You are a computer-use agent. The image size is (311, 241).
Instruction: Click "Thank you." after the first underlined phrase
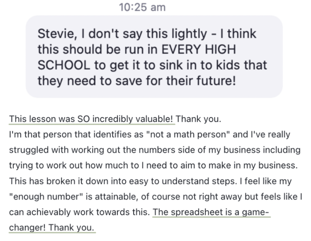pyautogui.click(x=198, y=119)
